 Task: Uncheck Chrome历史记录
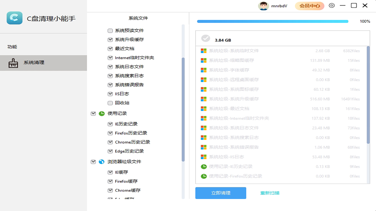(x=110, y=142)
